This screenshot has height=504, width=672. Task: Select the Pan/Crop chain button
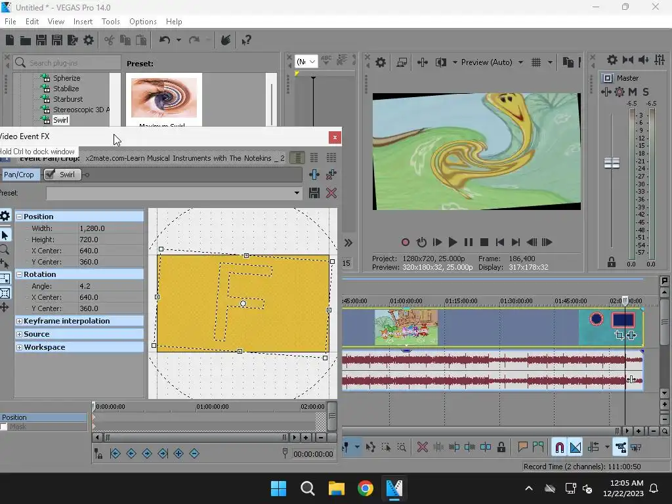coord(19,175)
